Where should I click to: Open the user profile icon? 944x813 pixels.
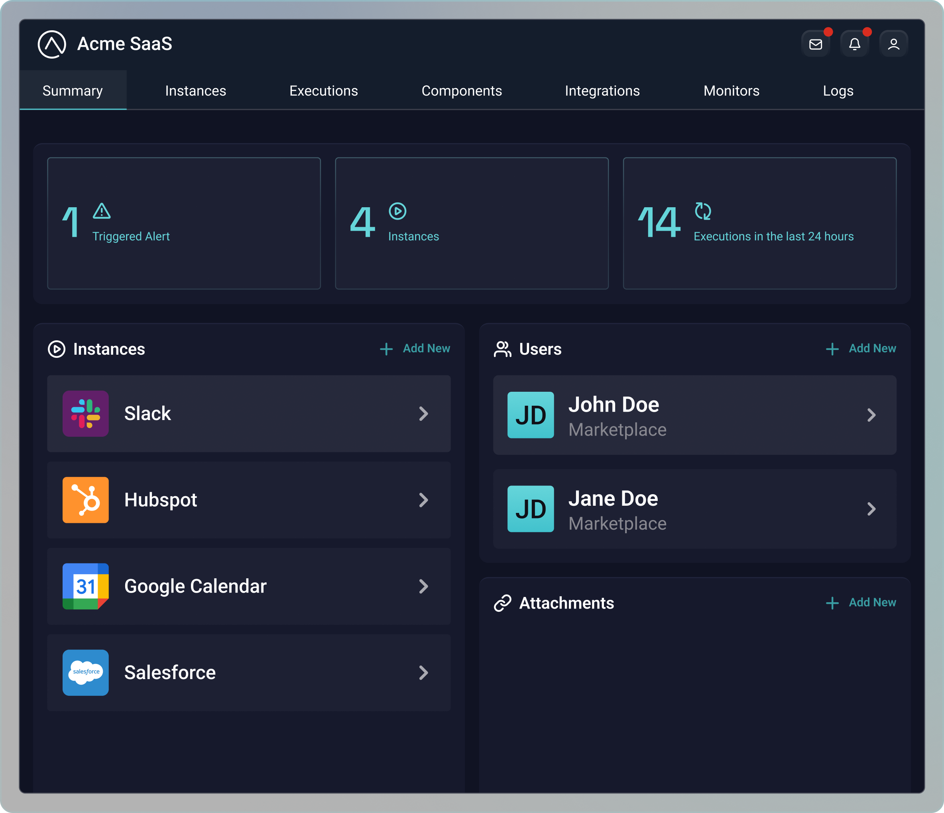(893, 44)
